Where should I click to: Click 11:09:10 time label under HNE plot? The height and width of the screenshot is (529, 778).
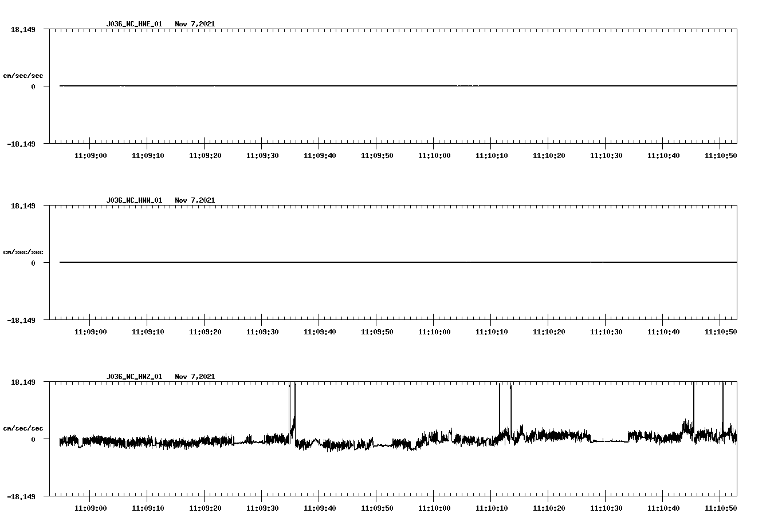tap(148, 156)
